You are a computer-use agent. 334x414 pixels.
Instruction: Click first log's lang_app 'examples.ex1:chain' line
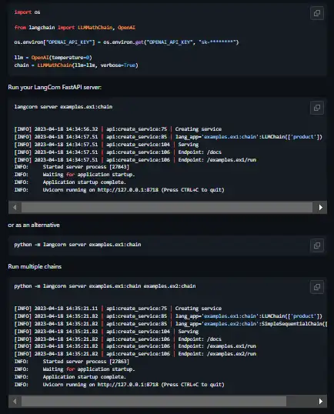click(169, 137)
